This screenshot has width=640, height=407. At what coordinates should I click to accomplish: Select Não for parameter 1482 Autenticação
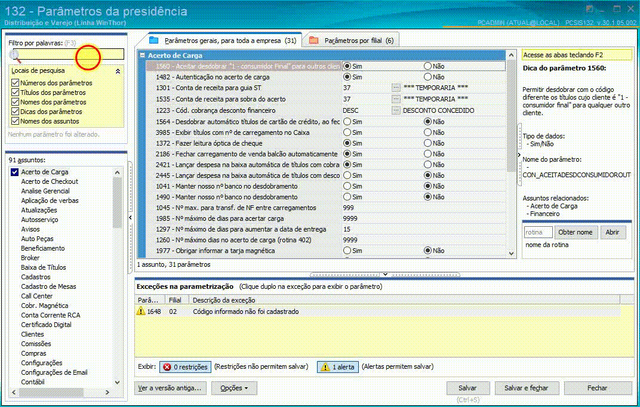tap(427, 76)
